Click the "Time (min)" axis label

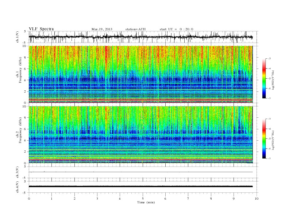coord(146,202)
